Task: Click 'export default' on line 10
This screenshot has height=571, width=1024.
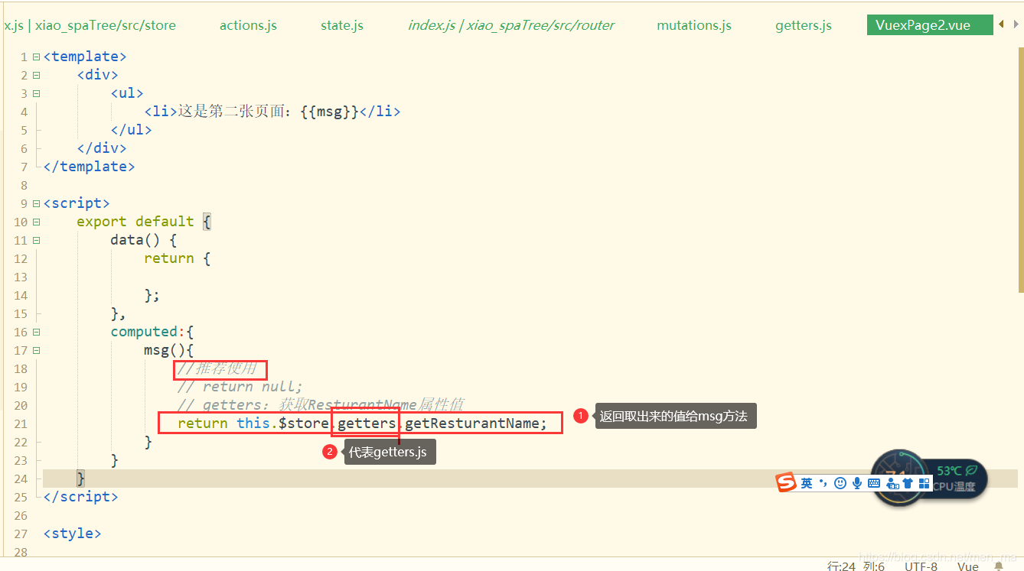Action: click(135, 222)
